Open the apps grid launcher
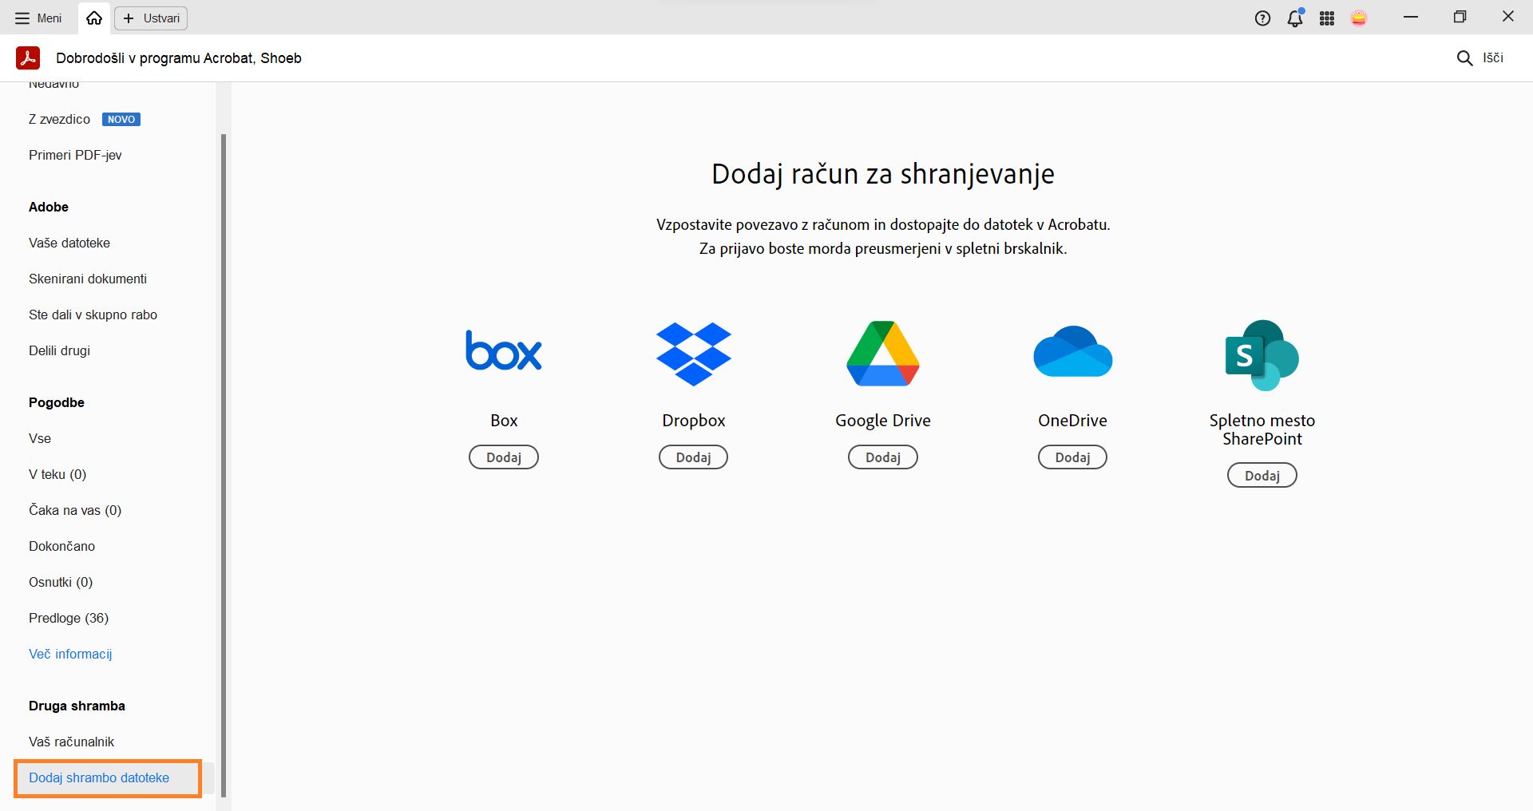 1327,18
